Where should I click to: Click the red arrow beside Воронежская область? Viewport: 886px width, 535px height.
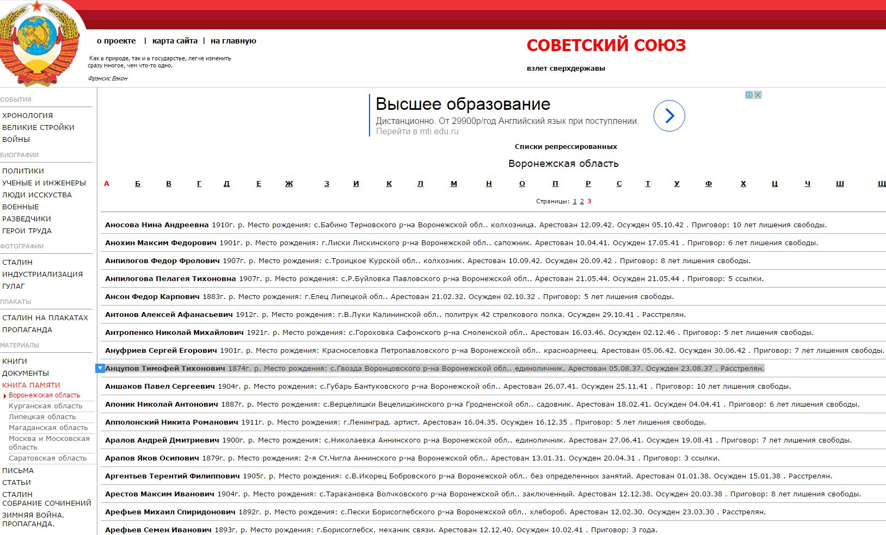5,396
